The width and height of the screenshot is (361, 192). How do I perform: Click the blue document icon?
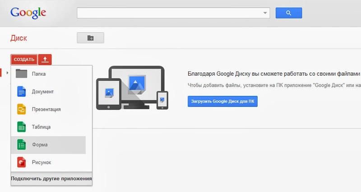[21, 91]
